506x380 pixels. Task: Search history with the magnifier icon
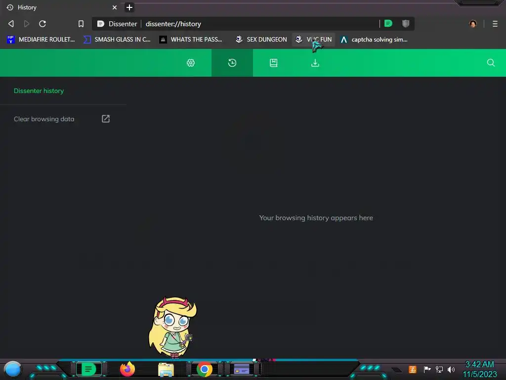click(x=491, y=63)
